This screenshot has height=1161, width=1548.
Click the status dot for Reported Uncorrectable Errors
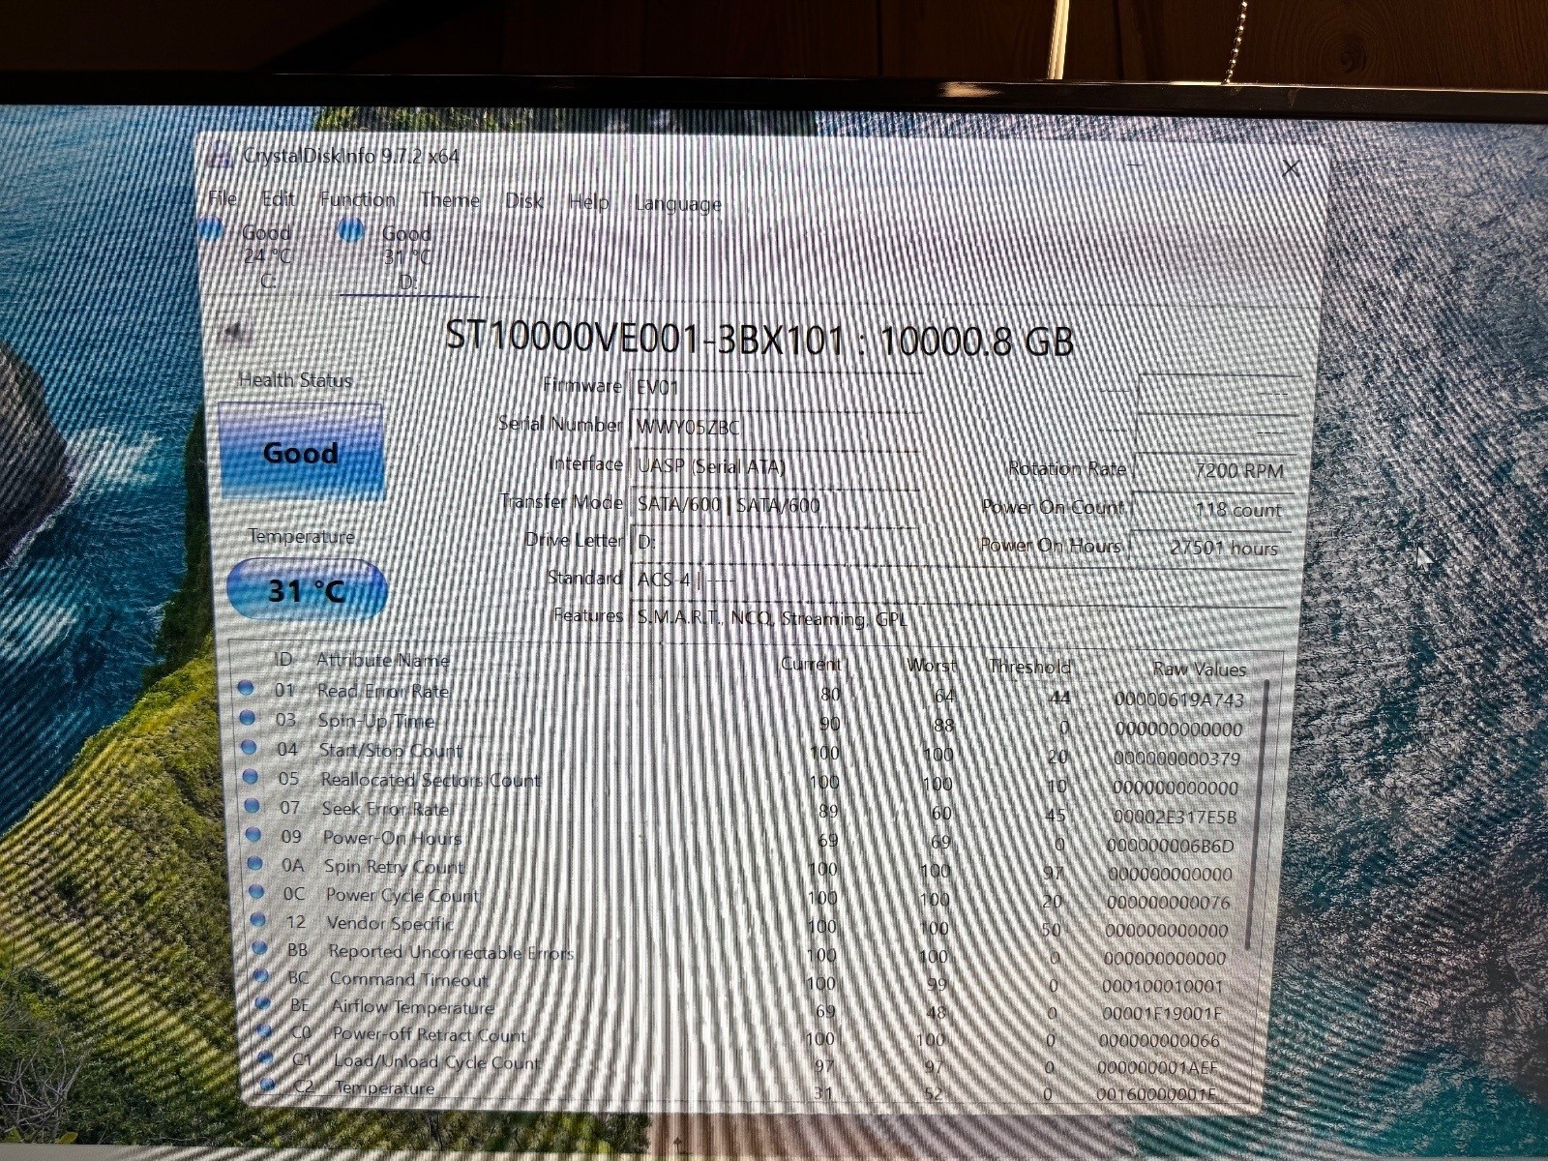click(261, 948)
